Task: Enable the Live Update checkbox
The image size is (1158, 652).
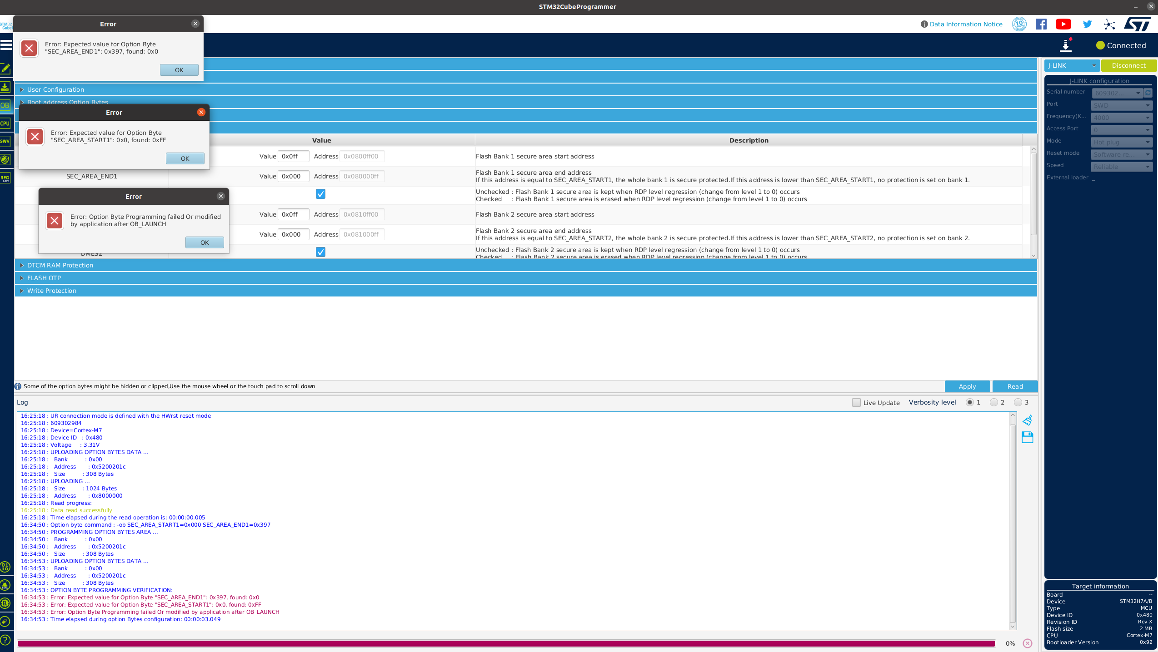Action: coord(856,402)
